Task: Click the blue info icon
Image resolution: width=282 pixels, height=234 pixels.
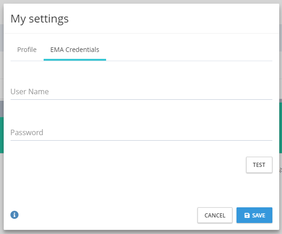Action: (x=14, y=215)
